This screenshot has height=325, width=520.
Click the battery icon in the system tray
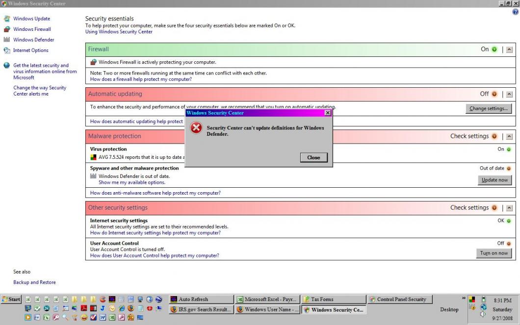click(484, 299)
